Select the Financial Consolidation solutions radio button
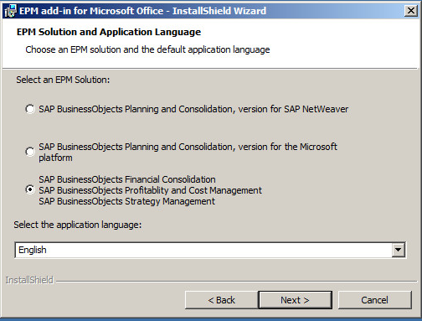422x321 pixels. click(x=30, y=189)
